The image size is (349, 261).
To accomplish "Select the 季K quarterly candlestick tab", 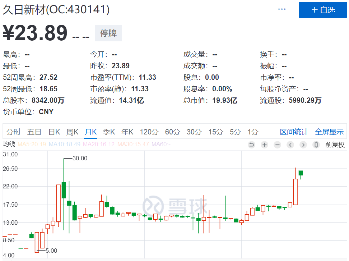I will pos(109,132).
